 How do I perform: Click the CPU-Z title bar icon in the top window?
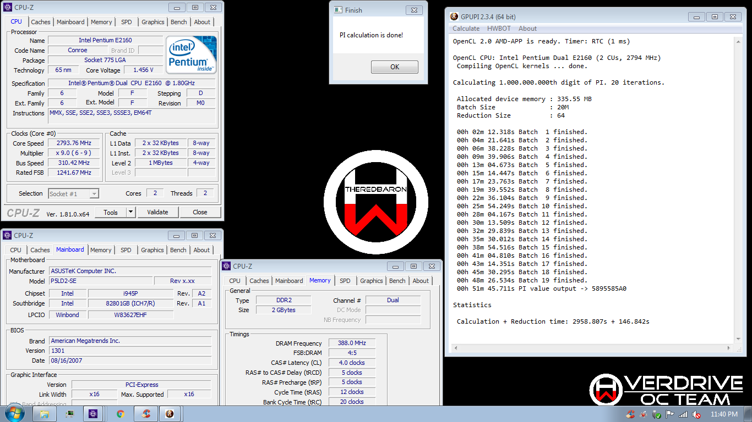coord(7,8)
